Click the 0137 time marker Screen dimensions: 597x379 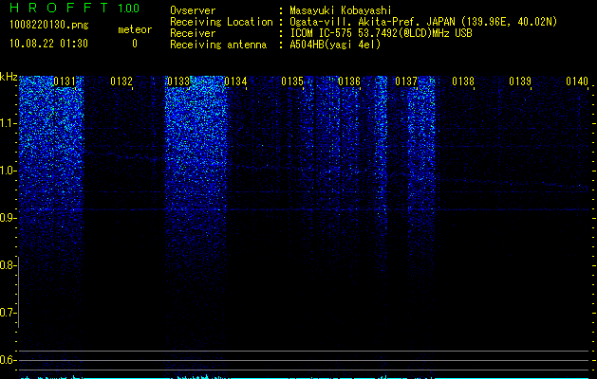(x=406, y=81)
